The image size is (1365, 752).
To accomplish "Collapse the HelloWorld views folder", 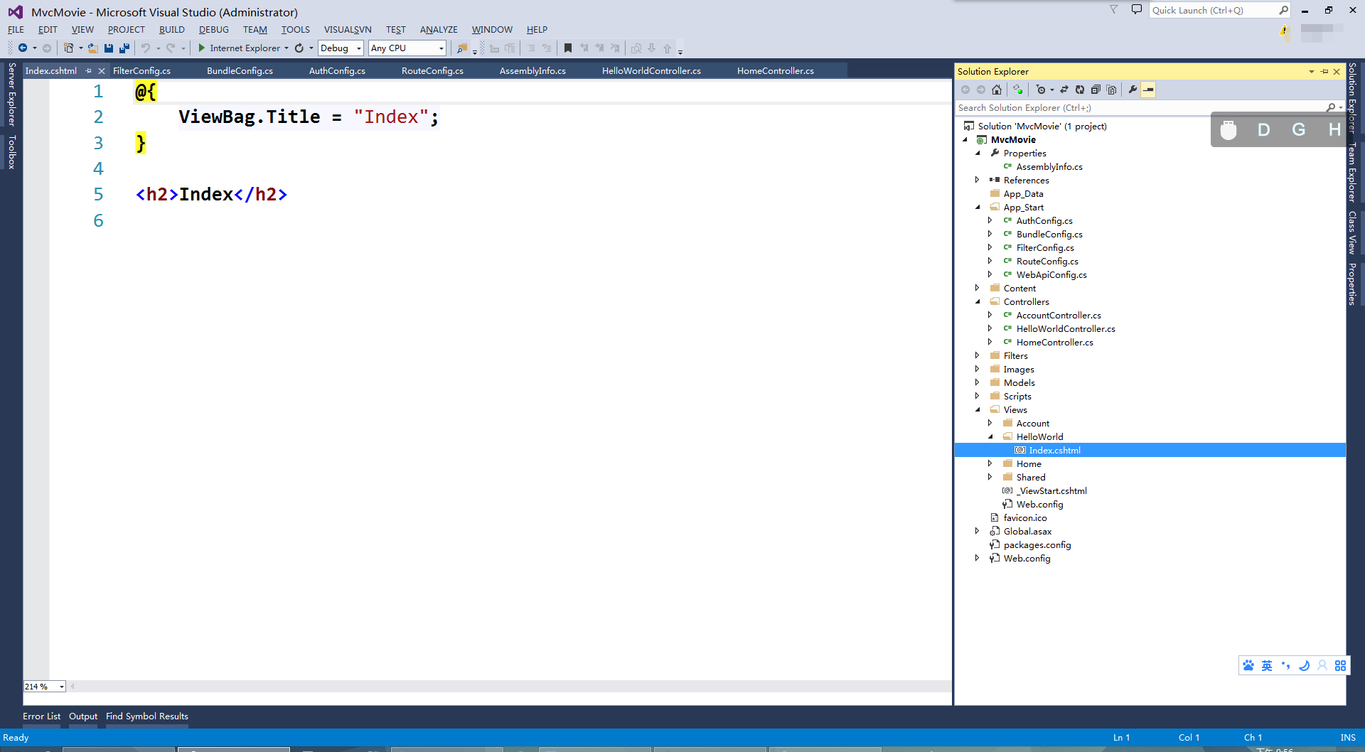I will 990,437.
